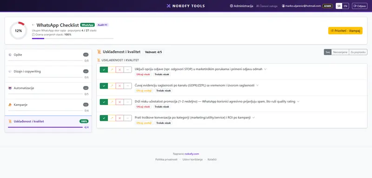Viewport: 372px width, 178px height.
Task: Mark 'Drži nisku učestalost promocija' as failed (X)
Action: point(120,102)
